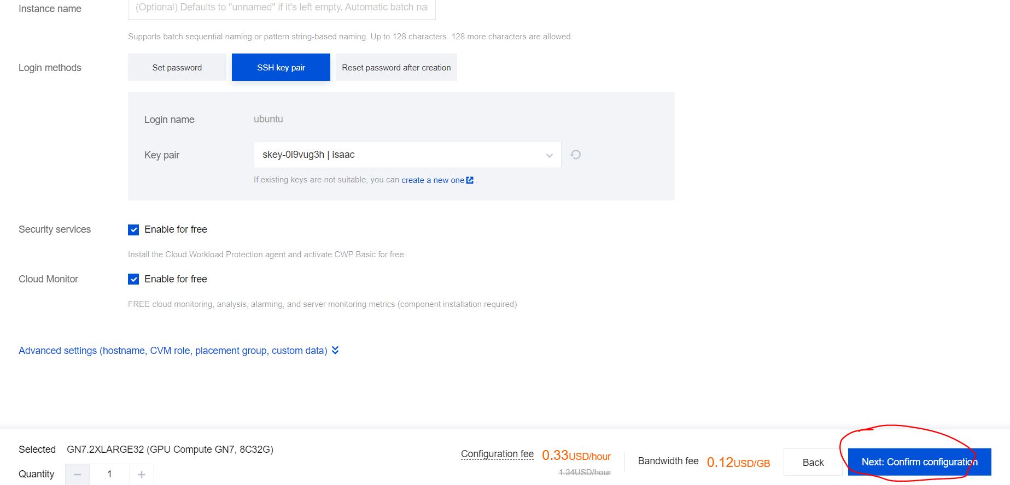Switch to Reset password after creation
This screenshot has height=485, width=1010.
[396, 67]
